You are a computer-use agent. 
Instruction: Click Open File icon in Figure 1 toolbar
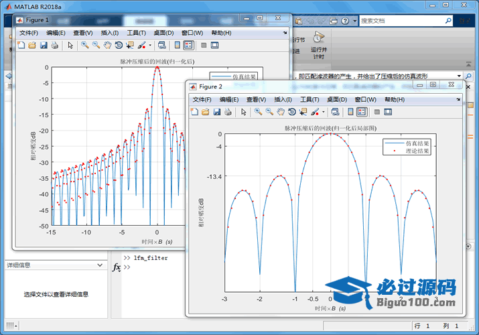32,45
